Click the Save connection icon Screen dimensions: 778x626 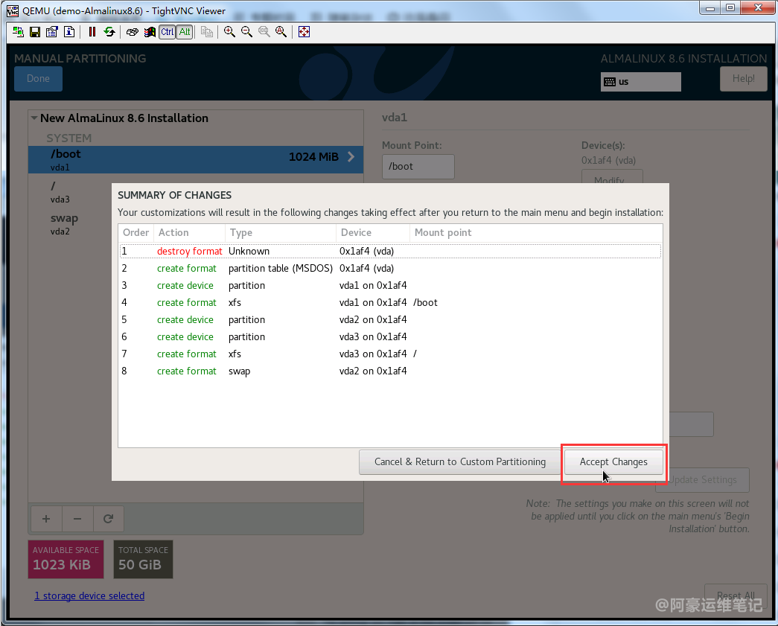(35, 32)
